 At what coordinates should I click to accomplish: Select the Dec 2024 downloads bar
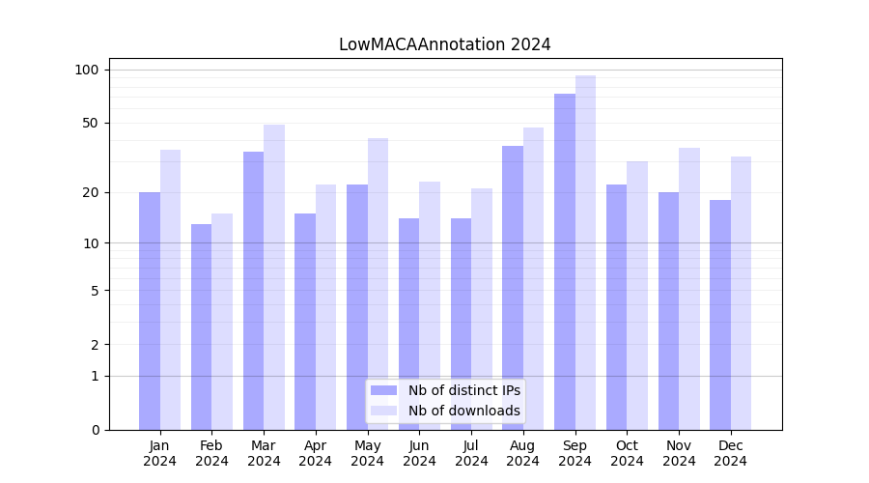[x=741, y=293]
